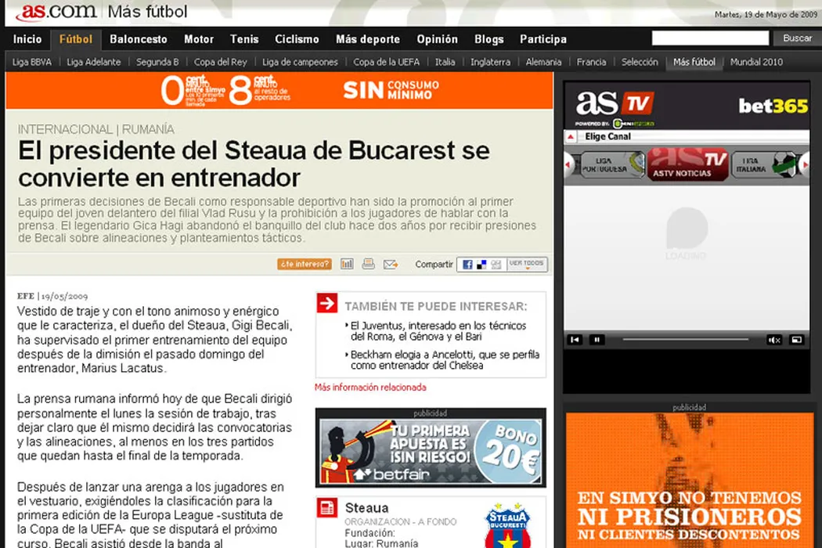The width and height of the screenshot is (822, 548).
Task: Click the search input field
Action: 710,38
